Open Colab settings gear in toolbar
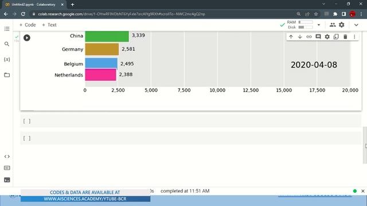The image size is (367, 206). tap(342, 25)
